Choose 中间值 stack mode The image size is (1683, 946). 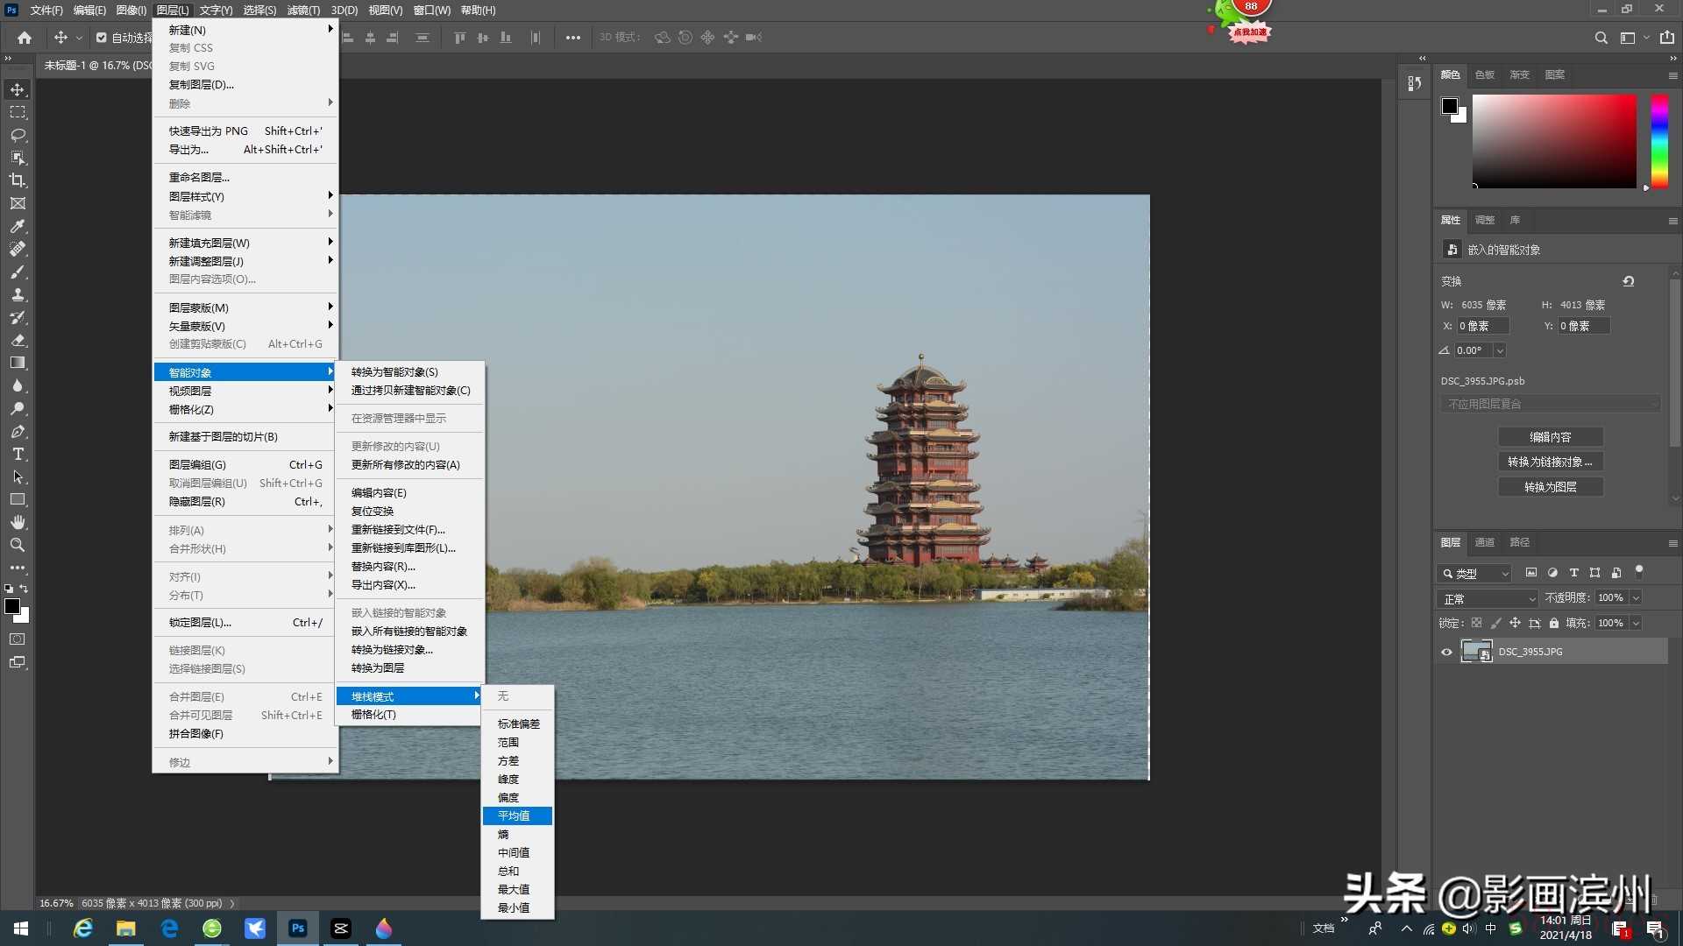point(517,852)
